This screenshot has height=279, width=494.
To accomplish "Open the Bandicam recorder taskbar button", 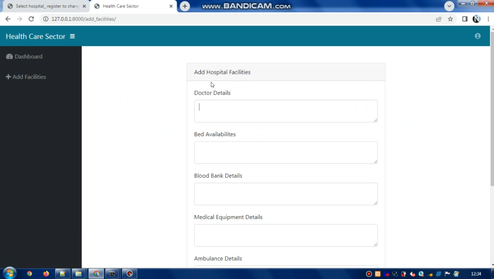I will click(130, 274).
